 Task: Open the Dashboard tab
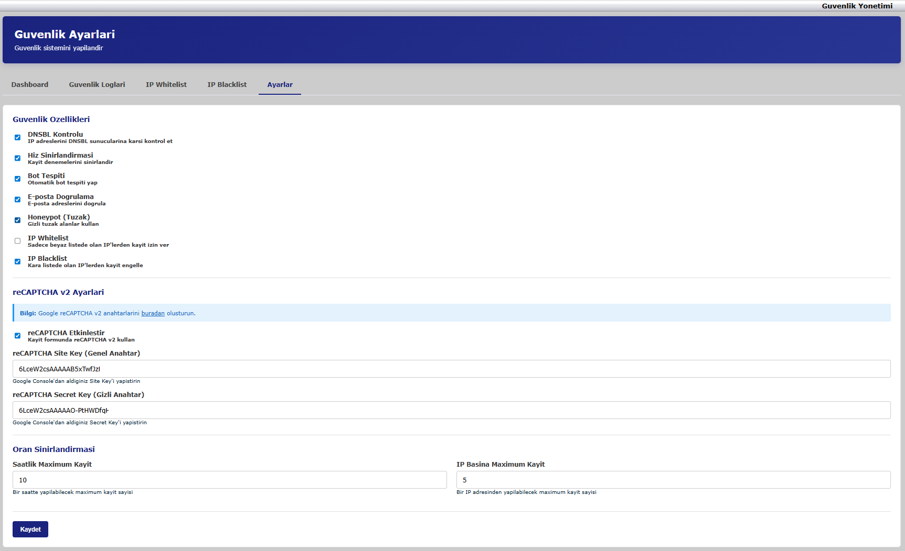30,85
